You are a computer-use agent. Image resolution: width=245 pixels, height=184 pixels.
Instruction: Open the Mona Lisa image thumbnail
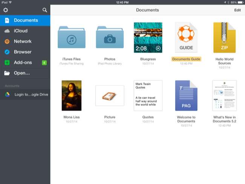coord(72,95)
